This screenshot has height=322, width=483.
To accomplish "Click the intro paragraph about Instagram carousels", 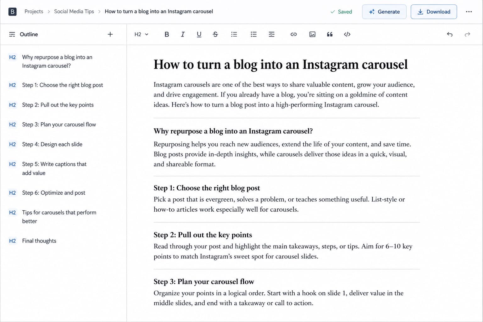I will pos(284,95).
